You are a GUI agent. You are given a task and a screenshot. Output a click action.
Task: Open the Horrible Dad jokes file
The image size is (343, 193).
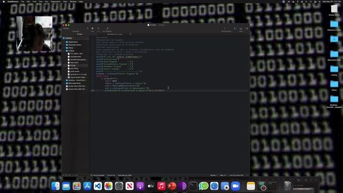(77, 60)
